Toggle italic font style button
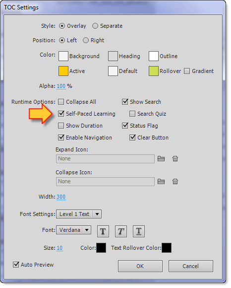Screen dimensions: 231x288 coord(121,231)
